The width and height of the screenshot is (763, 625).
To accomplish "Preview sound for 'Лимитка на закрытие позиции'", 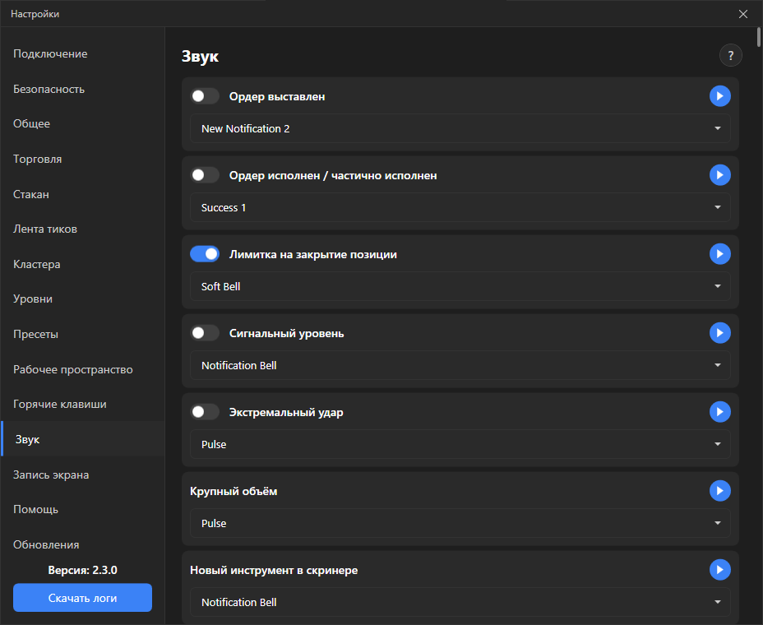I will click(x=719, y=253).
